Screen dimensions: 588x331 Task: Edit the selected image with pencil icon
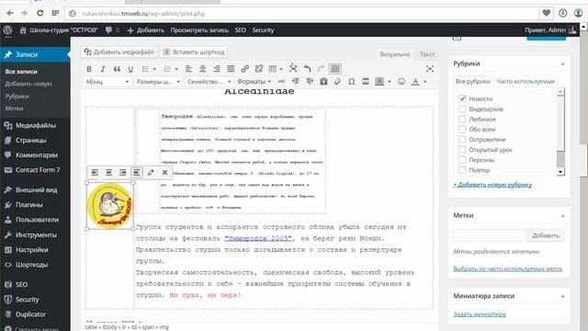(x=151, y=172)
